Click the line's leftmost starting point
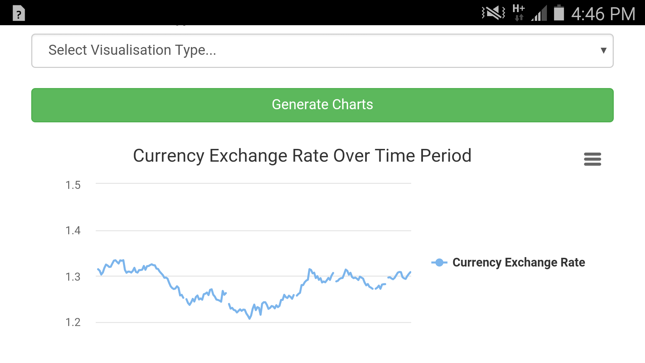 point(98,269)
